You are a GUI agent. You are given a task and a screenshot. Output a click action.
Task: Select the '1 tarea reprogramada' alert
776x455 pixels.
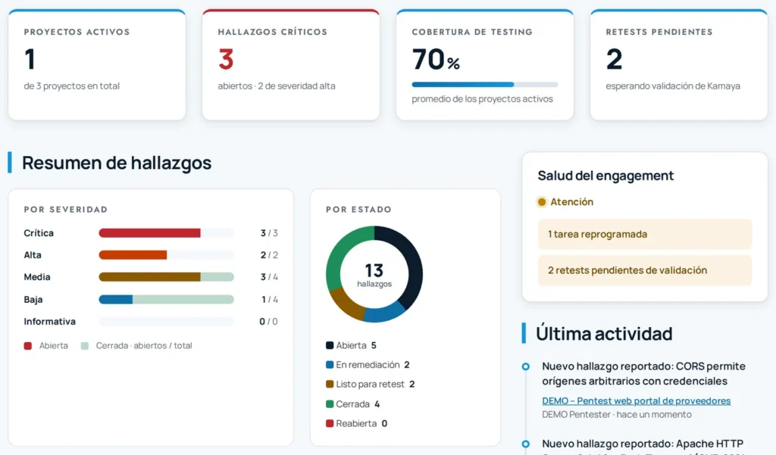(645, 234)
